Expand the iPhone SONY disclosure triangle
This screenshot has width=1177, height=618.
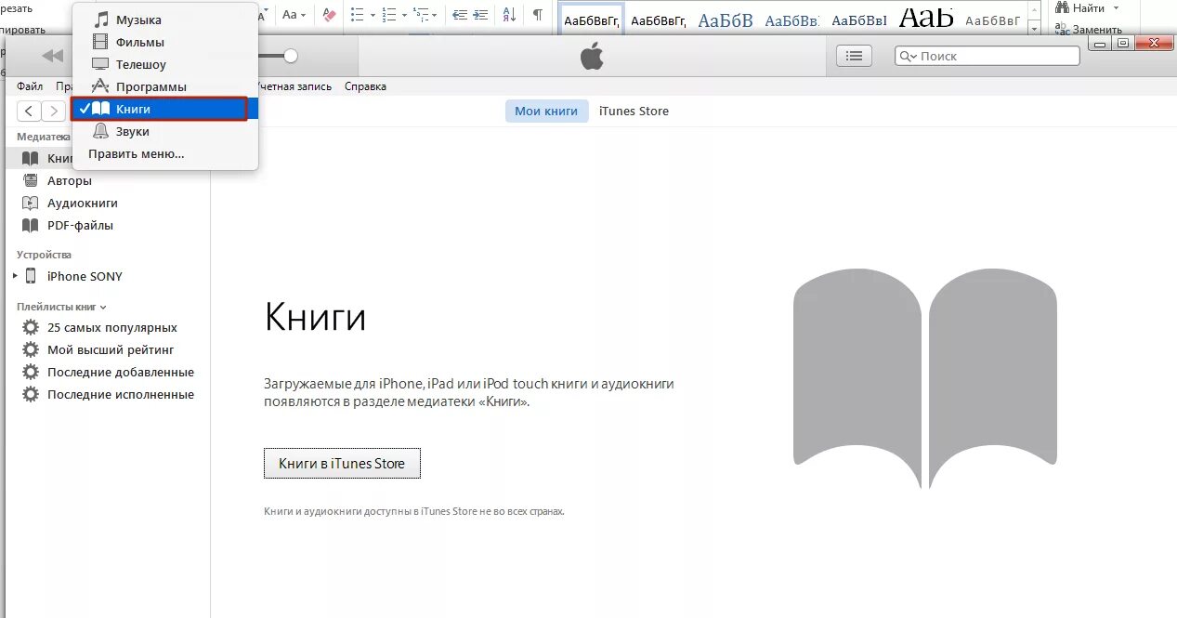coord(15,276)
